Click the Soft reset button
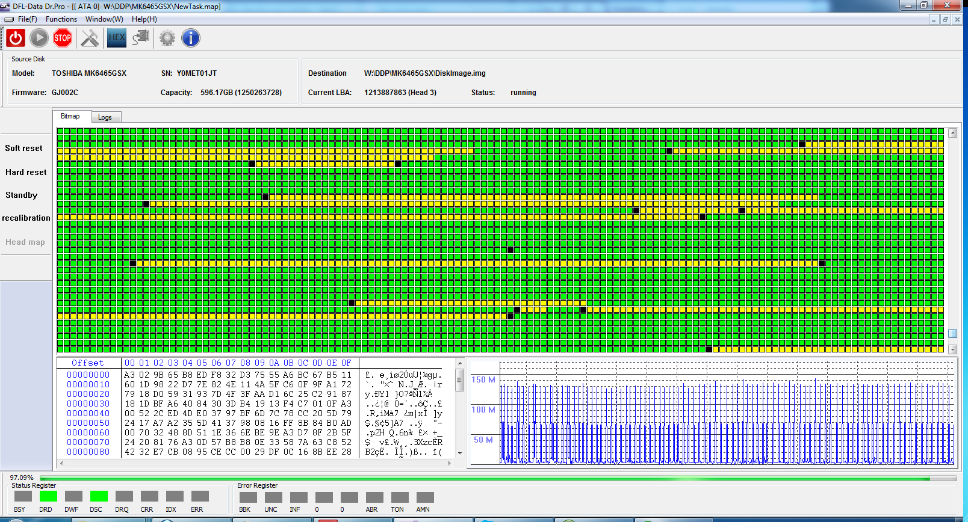The width and height of the screenshot is (968, 522). click(24, 148)
